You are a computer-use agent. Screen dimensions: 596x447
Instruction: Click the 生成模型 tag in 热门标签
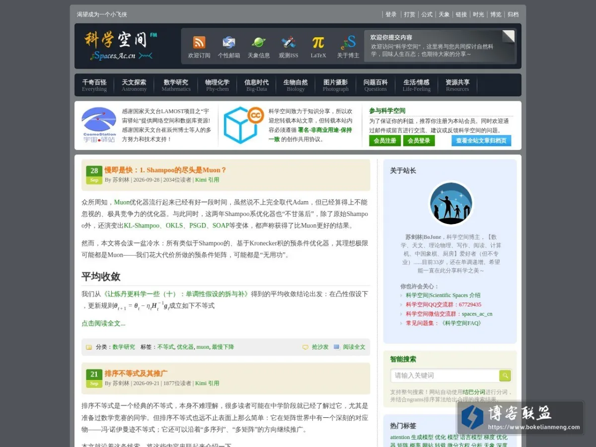pos(422,438)
